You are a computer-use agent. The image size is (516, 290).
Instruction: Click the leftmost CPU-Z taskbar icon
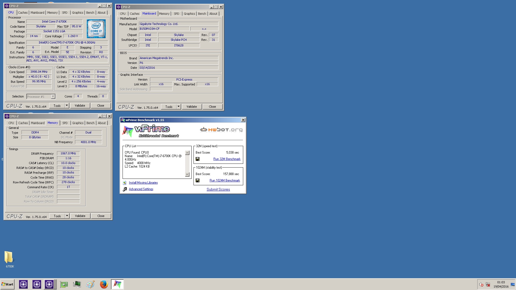[23, 284]
